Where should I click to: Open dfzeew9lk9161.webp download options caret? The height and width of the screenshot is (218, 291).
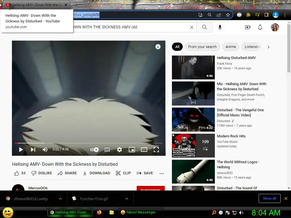61,199
